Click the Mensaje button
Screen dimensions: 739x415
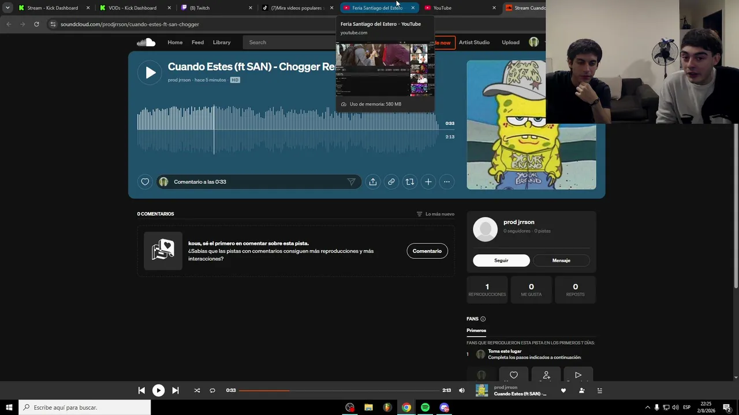(561, 261)
